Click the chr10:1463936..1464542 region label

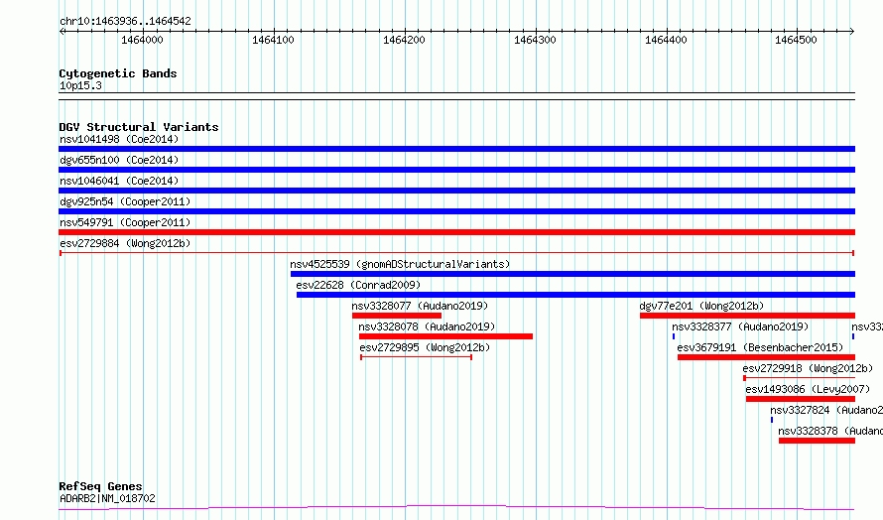125,22
